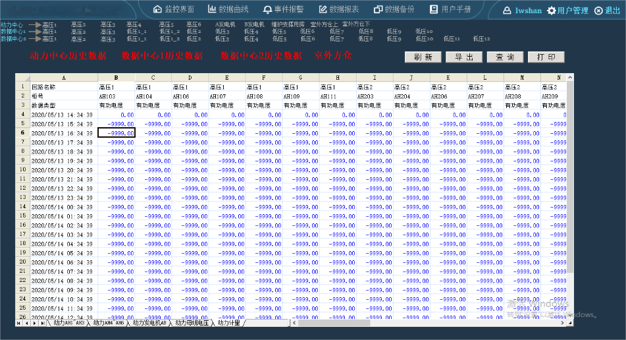Switch to the 动力发电机AB sheet tab
This screenshot has width=626, height=340.
pyautogui.click(x=149, y=323)
